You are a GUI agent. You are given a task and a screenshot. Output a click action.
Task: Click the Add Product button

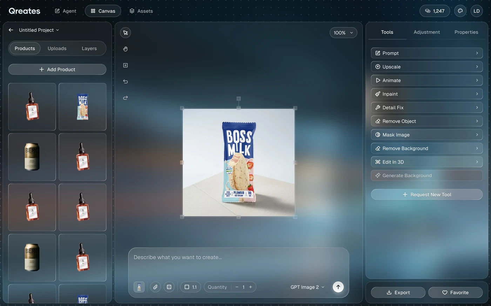click(57, 69)
